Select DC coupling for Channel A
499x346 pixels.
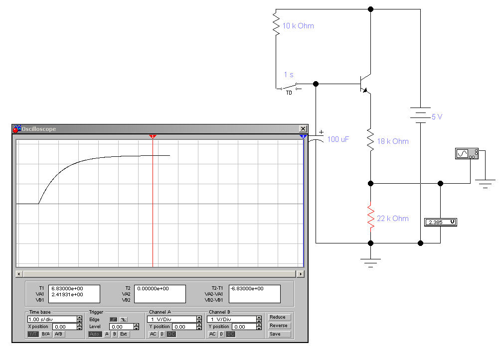171,334
